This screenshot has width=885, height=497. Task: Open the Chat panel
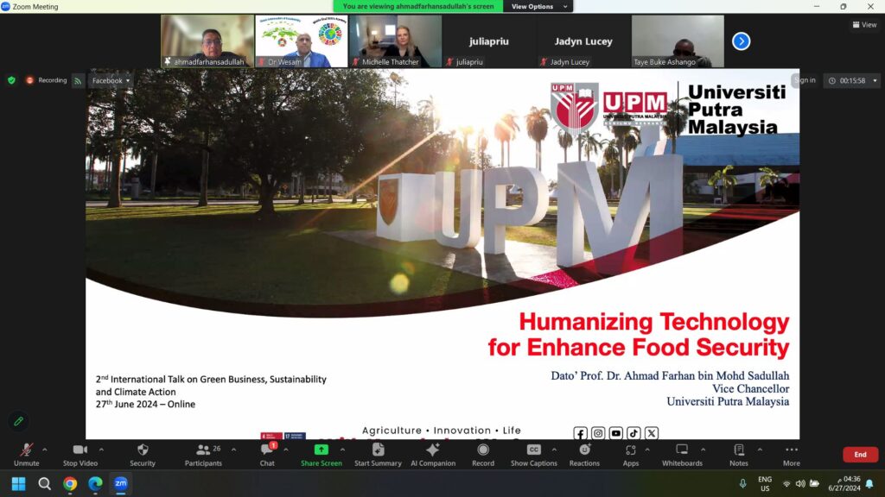point(267,454)
